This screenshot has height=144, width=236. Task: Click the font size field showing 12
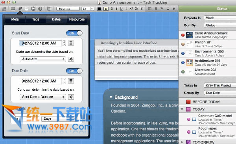click(x=86, y=9)
